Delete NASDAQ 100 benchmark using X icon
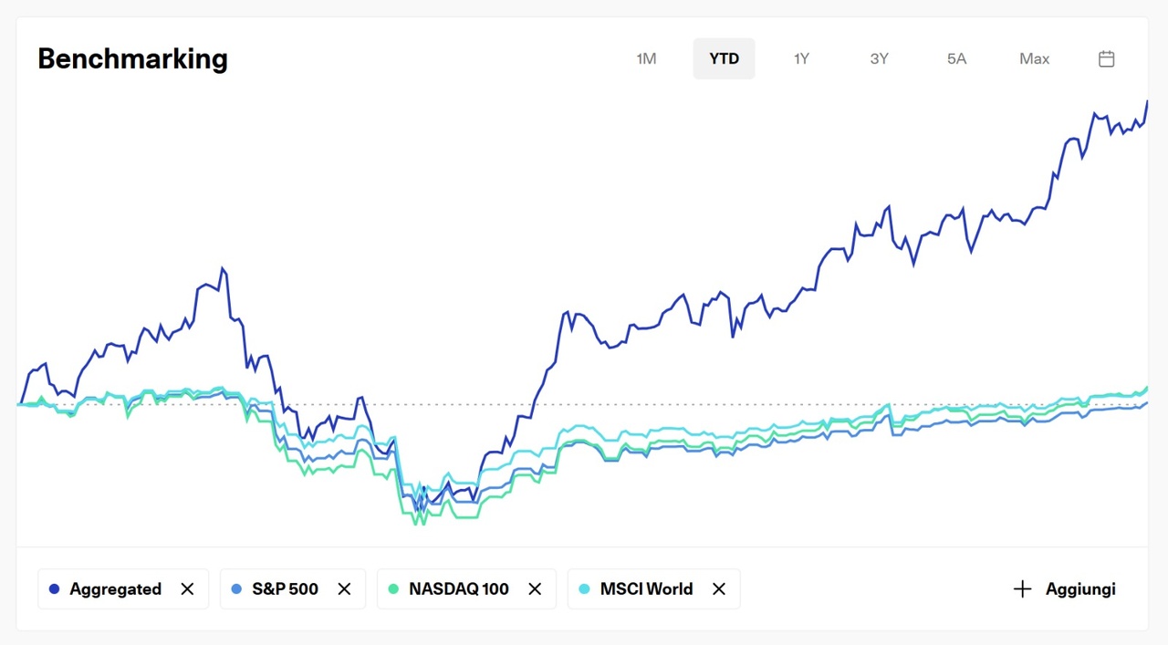 (x=535, y=589)
